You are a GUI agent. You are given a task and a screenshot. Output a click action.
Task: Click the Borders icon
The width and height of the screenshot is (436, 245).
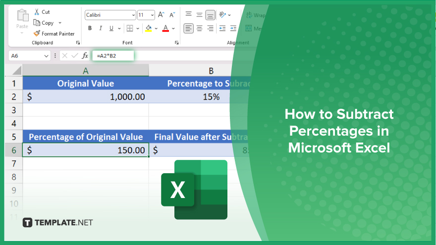[x=130, y=28]
